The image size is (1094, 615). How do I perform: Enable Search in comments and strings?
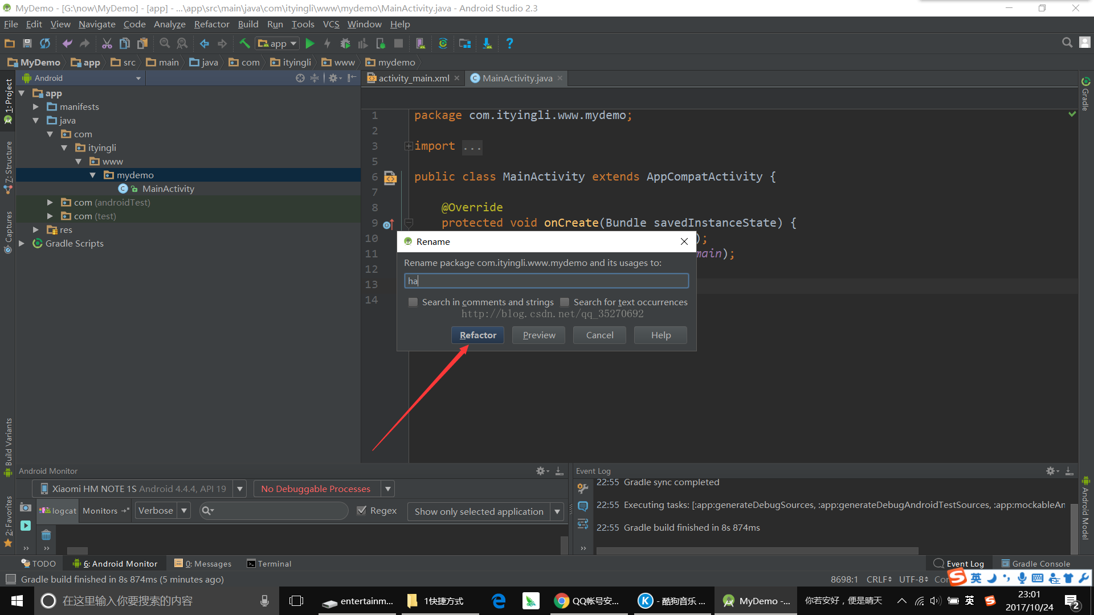[413, 302]
